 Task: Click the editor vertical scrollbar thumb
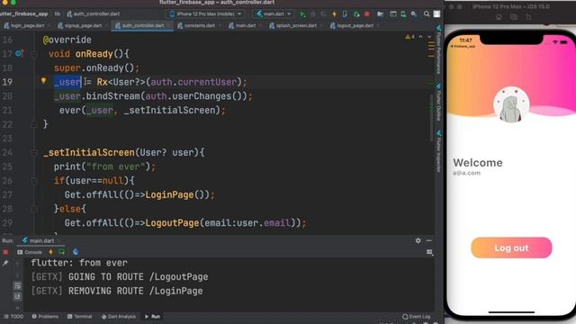(431, 118)
